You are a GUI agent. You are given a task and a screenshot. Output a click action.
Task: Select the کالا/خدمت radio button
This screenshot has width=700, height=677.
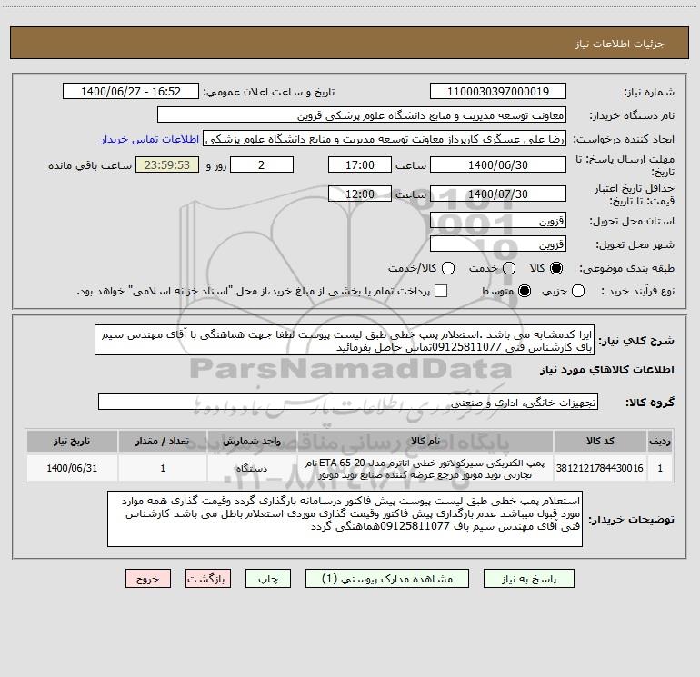448,268
